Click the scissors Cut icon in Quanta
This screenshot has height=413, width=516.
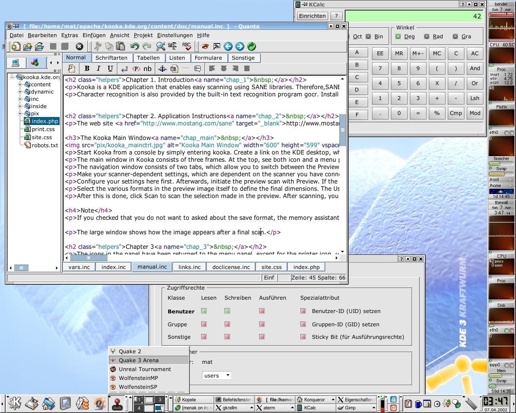tap(97, 46)
